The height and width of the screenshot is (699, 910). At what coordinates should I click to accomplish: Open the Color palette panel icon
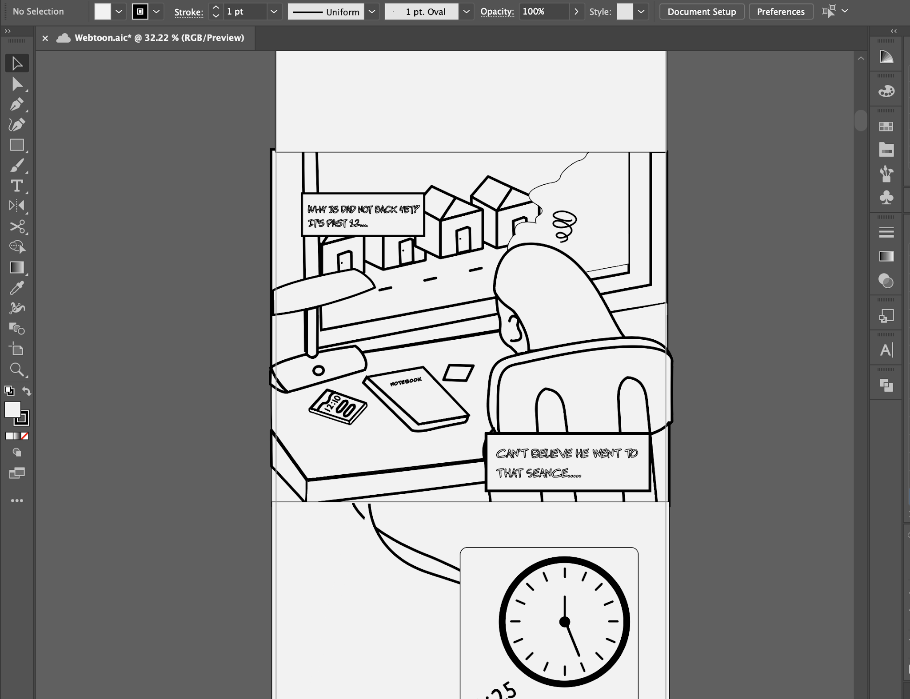click(886, 91)
